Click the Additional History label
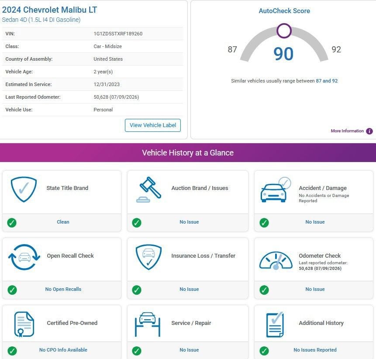 pyautogui.click(x=321, y=323)
